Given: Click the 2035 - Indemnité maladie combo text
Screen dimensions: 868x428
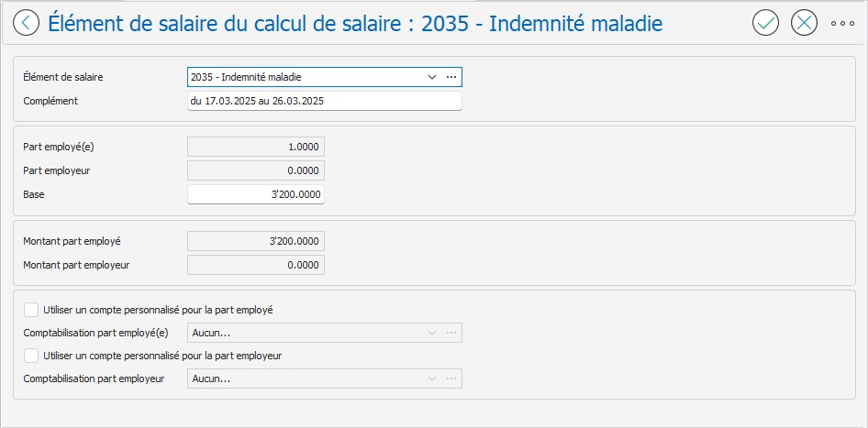Looking at the screenshot, I should pos(246,77).
